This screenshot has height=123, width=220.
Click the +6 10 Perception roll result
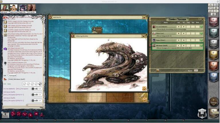pos(37,89)
